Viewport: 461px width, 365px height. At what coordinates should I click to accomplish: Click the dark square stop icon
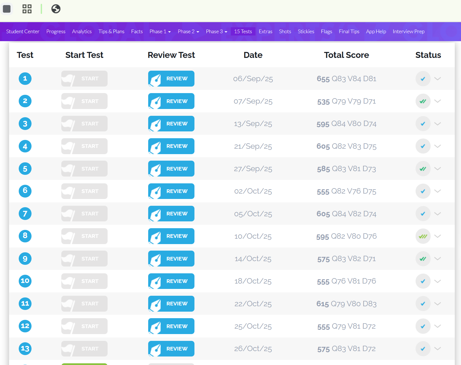(7, 9)
